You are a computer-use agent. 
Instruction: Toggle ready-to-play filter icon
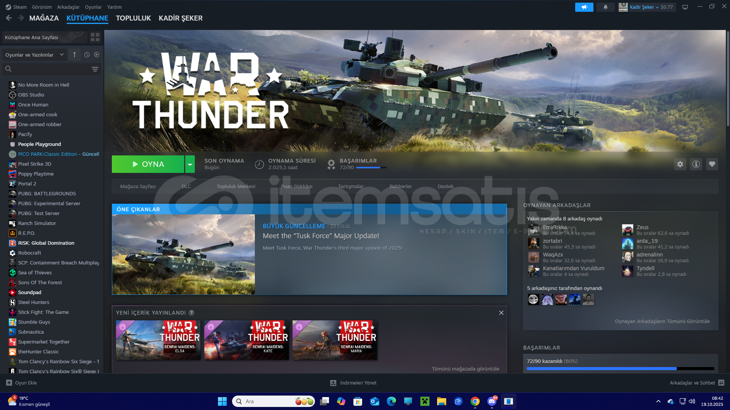[97, 55]
